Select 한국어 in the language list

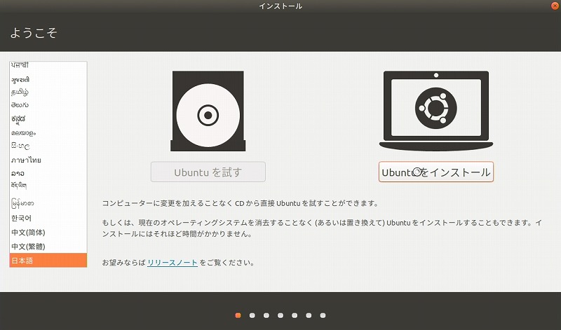pyautogui.click(x=48, y=218)
